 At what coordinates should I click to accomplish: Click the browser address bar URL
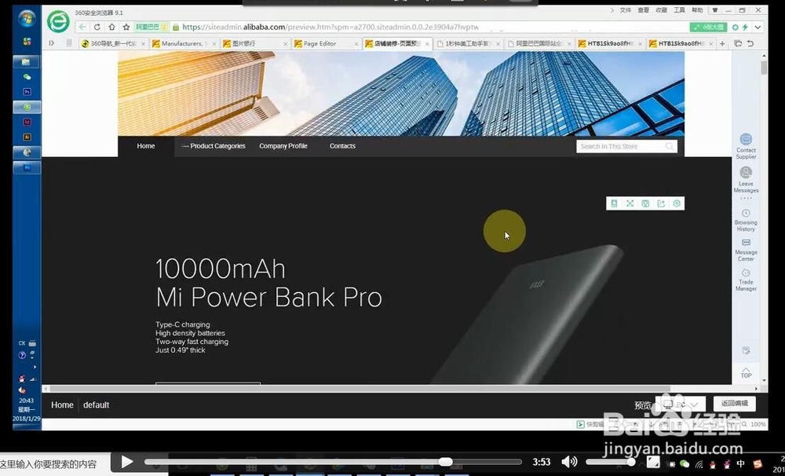click(330, 27)
